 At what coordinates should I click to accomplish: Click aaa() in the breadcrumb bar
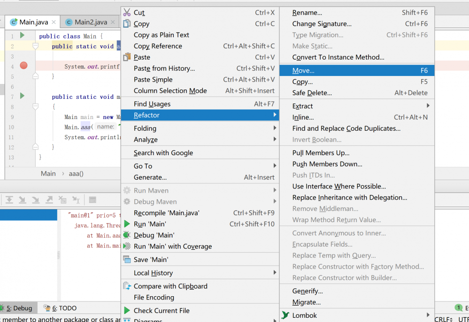[x=76, y=173]
